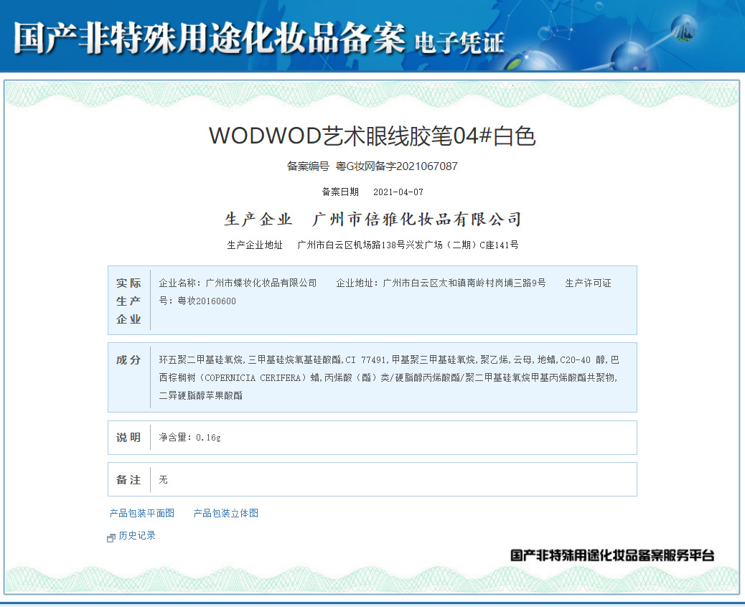Image resolution: width=745 pixels, height=607 pixels.
Task: Click the enterprise address 广州市白云区太和镇南岭村岗埔三路9号
Action: (464, 283)
